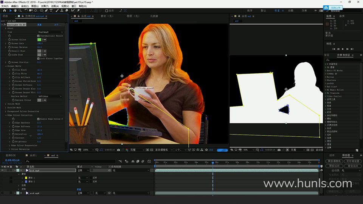Toggle the Unpremultiply Result checkbox

pyautogui.click(x=39, y=36)
